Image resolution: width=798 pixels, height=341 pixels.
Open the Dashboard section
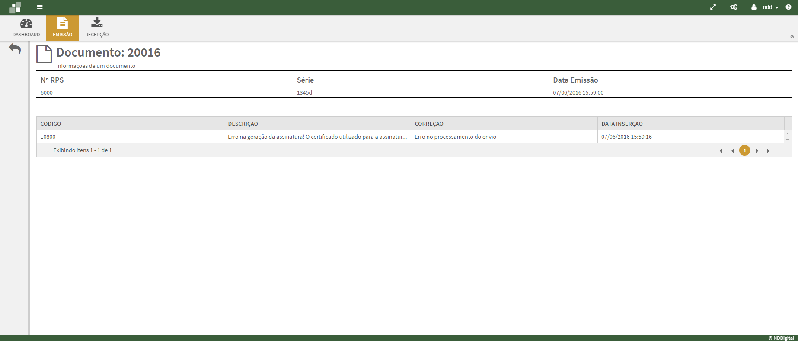pos(26,28)
